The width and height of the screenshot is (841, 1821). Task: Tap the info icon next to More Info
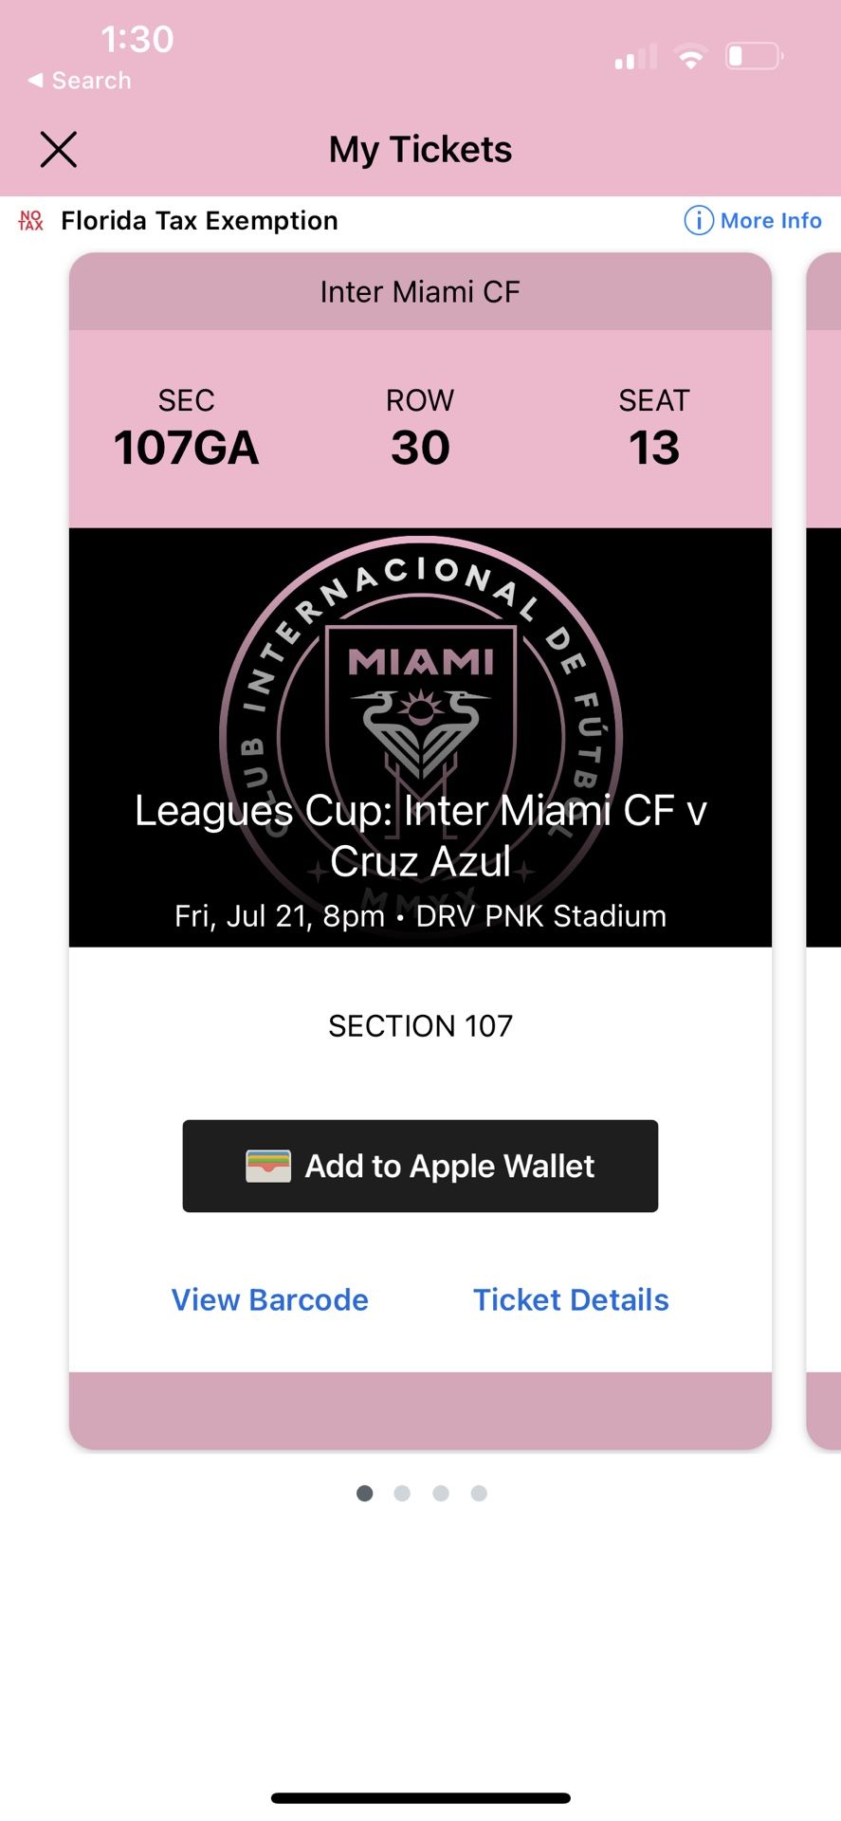tap(698, 220)
